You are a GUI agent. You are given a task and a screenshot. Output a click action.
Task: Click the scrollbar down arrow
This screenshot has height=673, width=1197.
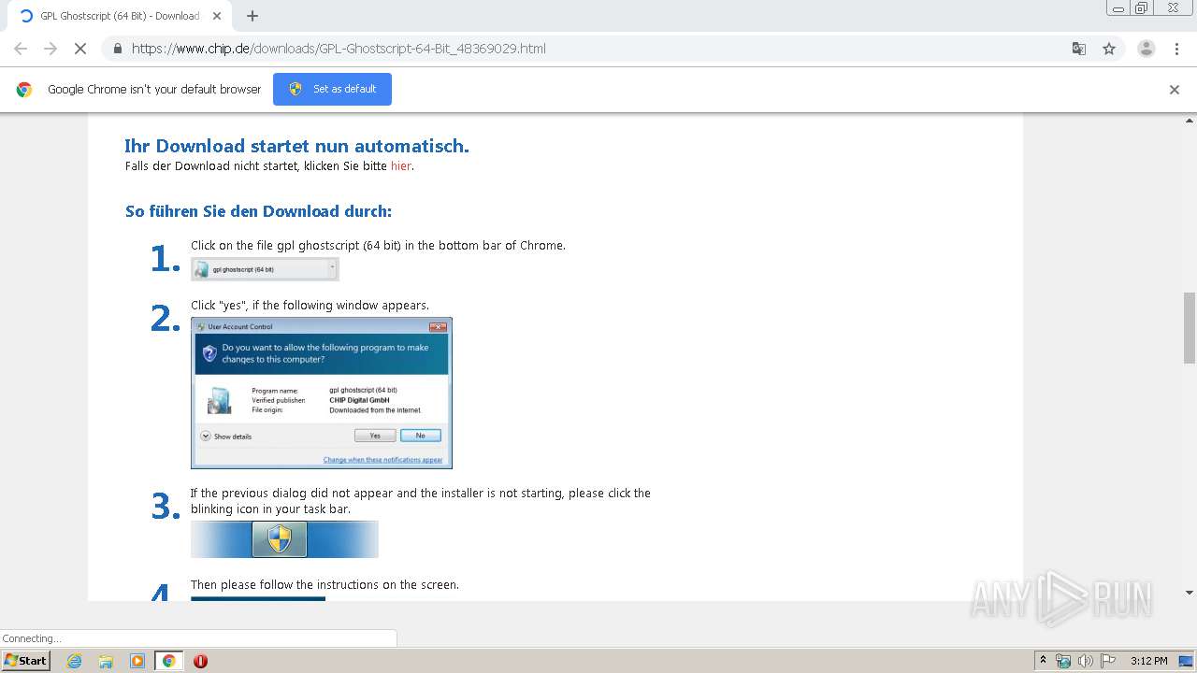1190,593
